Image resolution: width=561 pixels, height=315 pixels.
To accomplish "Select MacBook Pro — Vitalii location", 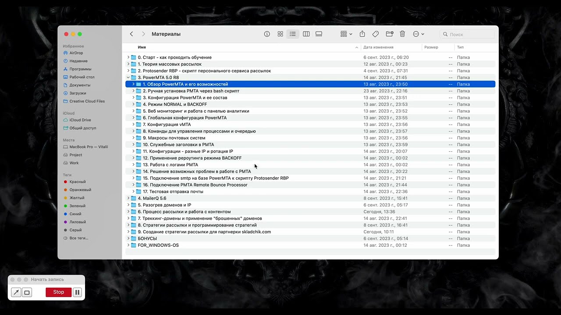I will [88, 147].
